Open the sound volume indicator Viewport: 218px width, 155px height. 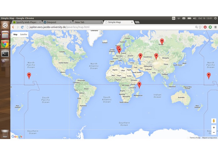click(194, 18)
